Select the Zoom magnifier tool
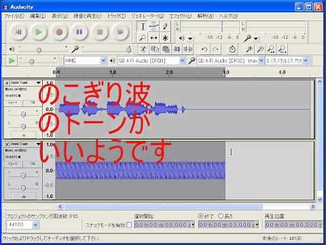Viewport: 326px width, 245px height. pyautogui.click(x=143, y=37)
